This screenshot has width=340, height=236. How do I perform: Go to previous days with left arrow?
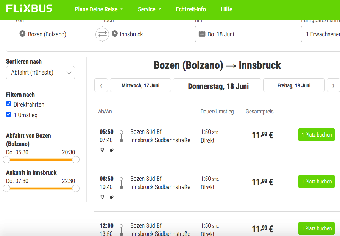click(x=101, y=85)
